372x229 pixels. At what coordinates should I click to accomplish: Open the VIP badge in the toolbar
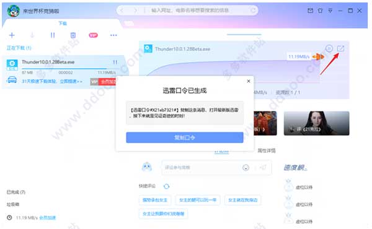pyautogui.click(x=93, y=35)
